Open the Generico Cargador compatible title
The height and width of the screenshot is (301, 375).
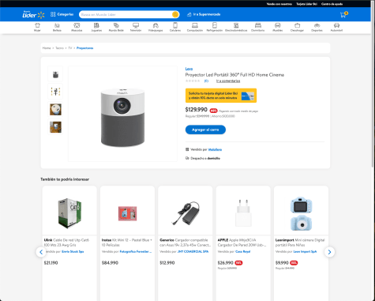click(x=185, y=243)
